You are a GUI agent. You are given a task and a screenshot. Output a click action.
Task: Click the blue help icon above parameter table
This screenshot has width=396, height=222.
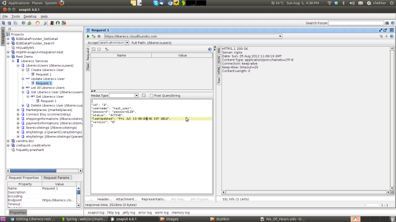pyautogui.click(x=210, y=49)
